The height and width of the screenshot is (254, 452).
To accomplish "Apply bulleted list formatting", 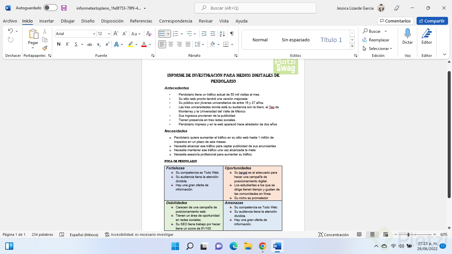I will click(x=162, y=34).
